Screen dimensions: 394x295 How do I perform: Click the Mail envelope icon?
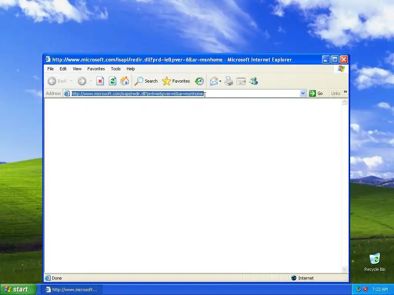click(x=214, y=81)
